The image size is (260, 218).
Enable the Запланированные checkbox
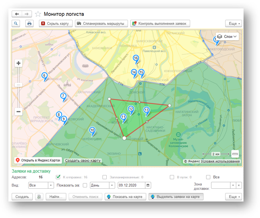[104, 177]
